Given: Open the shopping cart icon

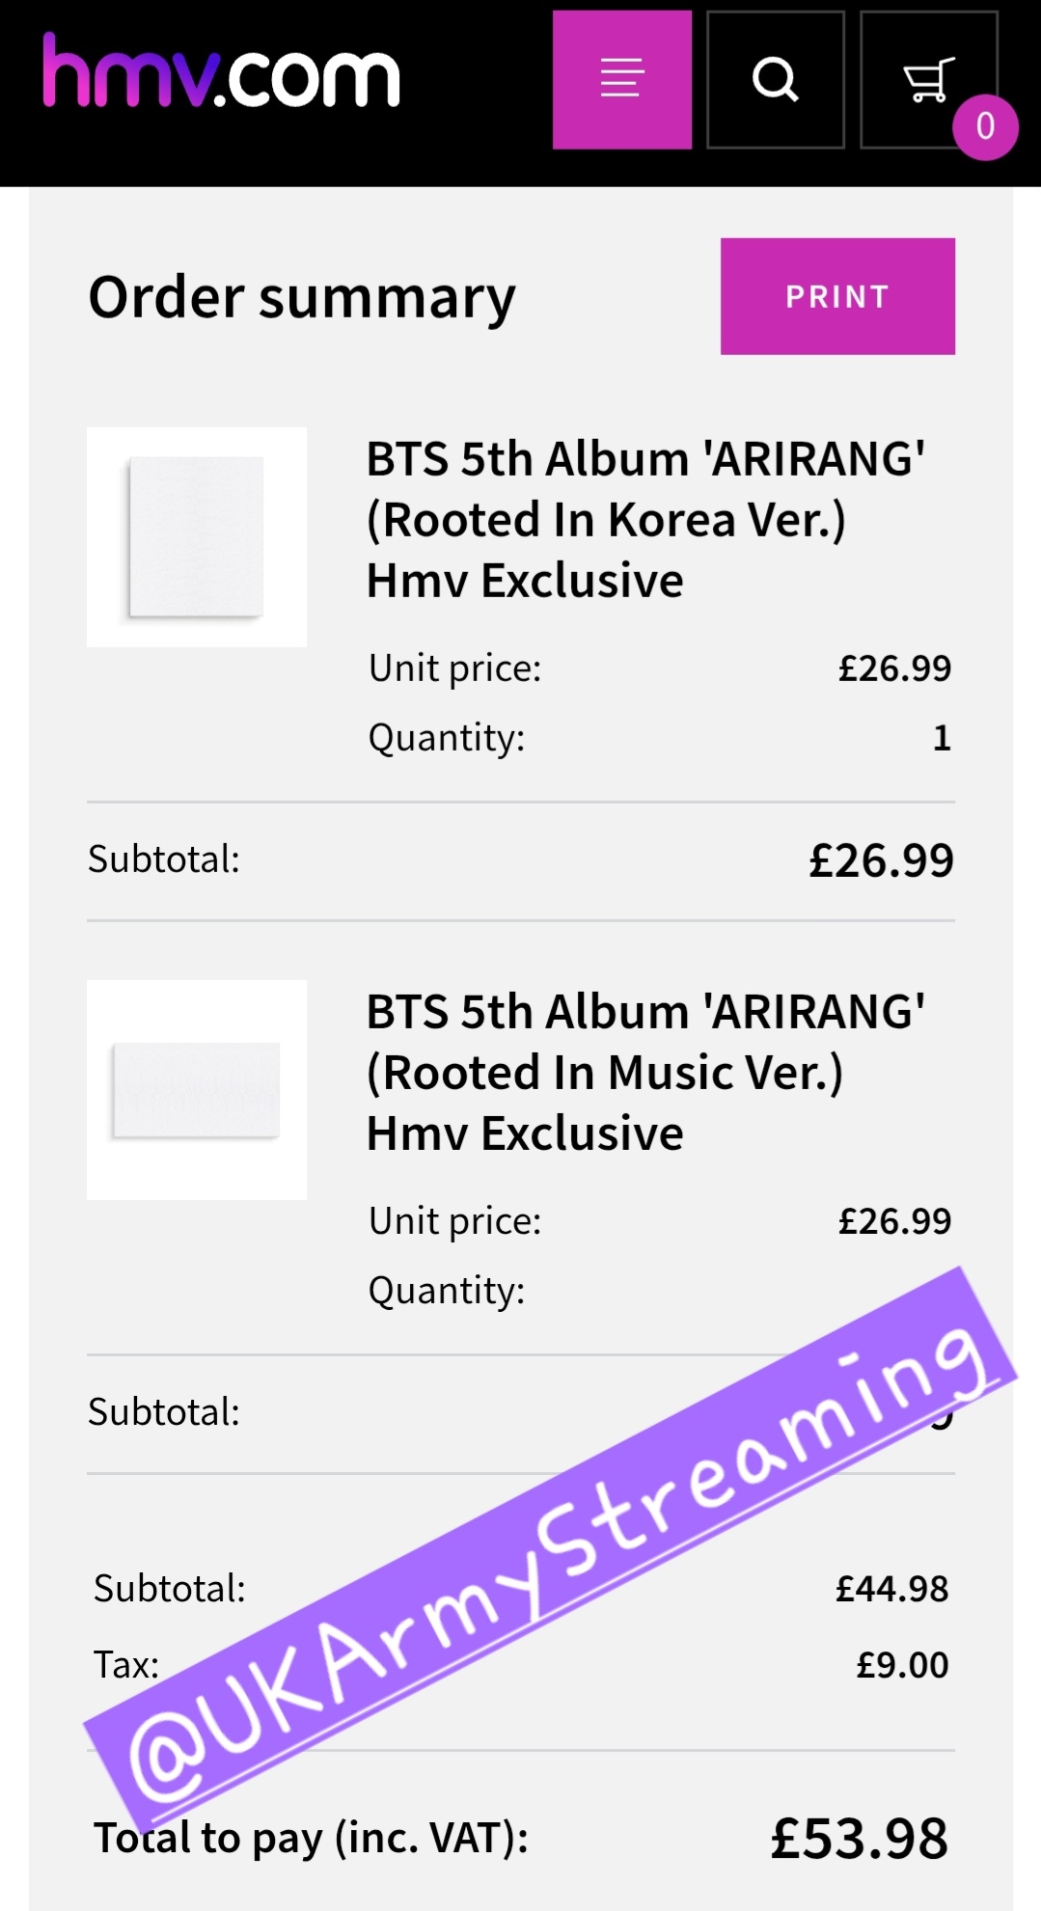Looking at the screenshot, I should [x=926, y=77].
